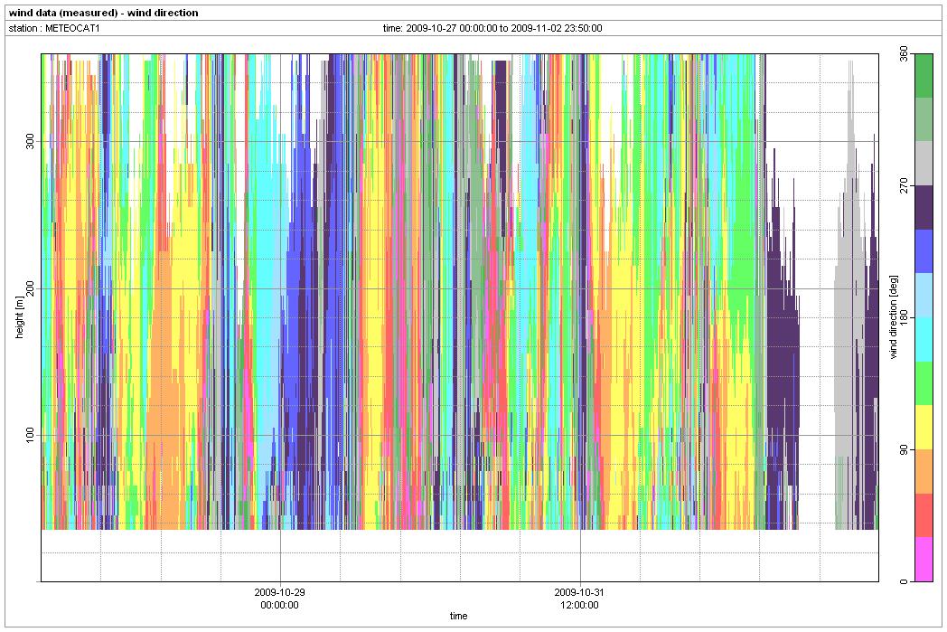This screenshot has width=947, height=632.
Task: Click the 300 height axis tick label
Action: point(30,142)
